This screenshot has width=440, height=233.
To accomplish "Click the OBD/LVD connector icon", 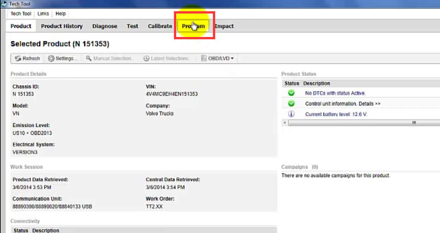I will tap(204, 58).
